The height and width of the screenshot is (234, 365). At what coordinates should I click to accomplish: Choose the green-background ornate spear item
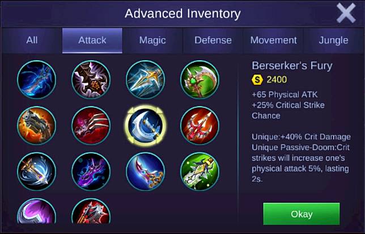coord(200,172)
